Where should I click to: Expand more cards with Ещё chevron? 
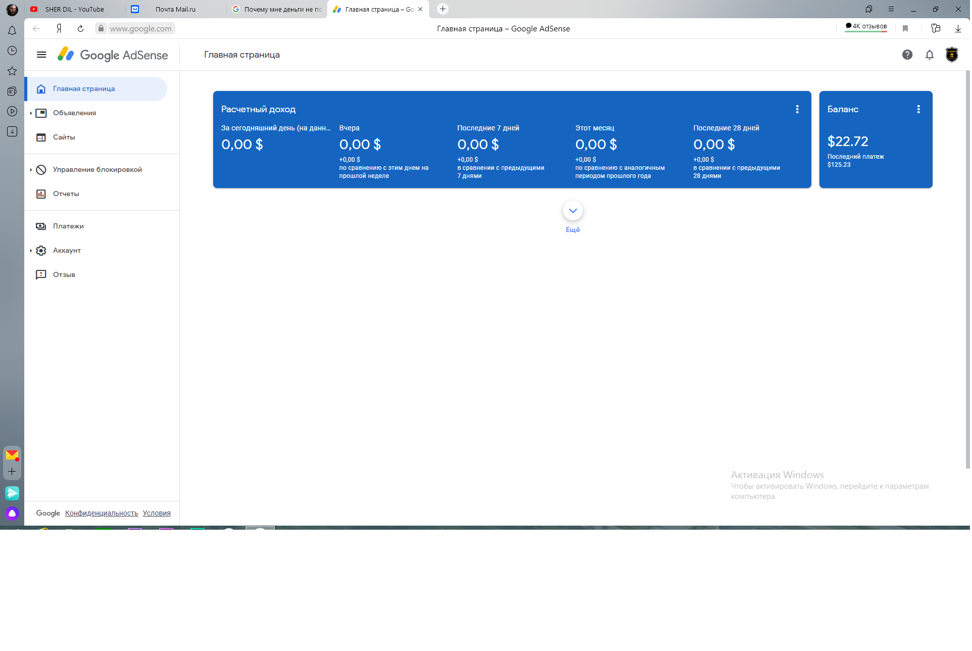[573, 211]
